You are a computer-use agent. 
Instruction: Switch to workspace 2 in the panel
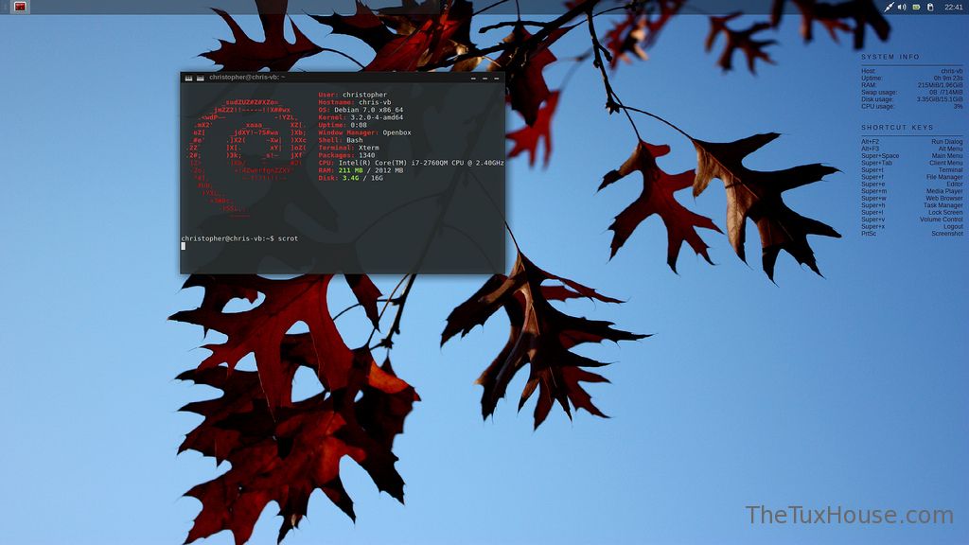tap(445, 7)
